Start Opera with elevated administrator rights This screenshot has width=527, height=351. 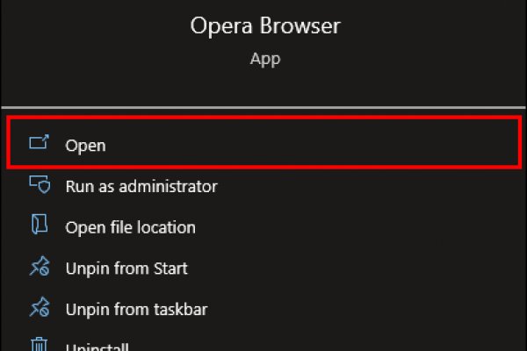pos(141,186)
